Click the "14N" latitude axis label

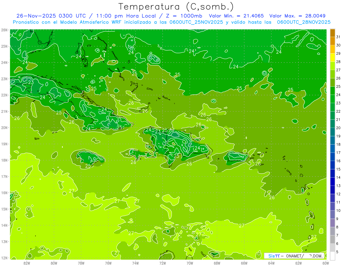click(4, 225)
